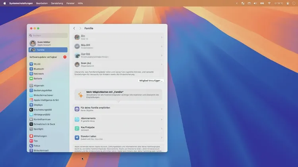
Task: Open WLAN settings in the sidebar
Action: (x=48, y=64)
